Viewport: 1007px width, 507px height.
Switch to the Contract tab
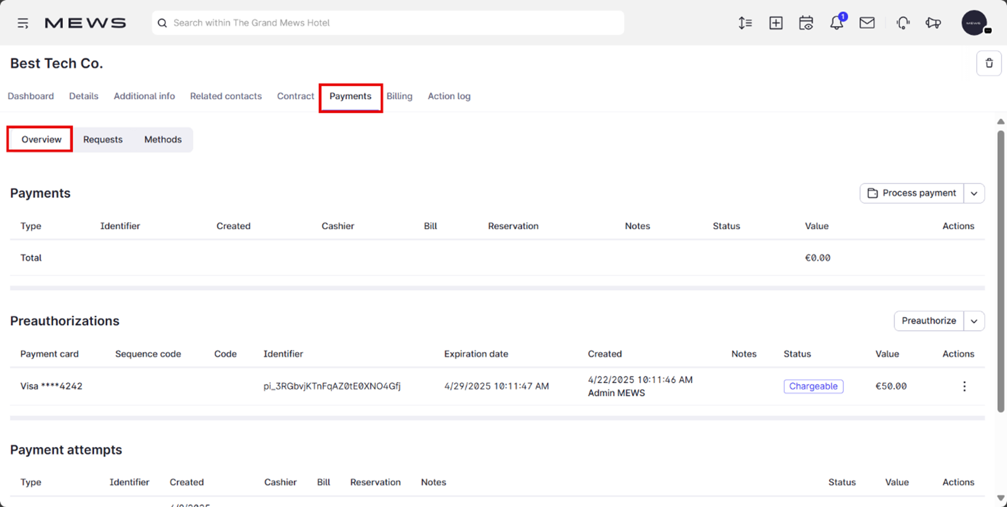tap(296, 96)
